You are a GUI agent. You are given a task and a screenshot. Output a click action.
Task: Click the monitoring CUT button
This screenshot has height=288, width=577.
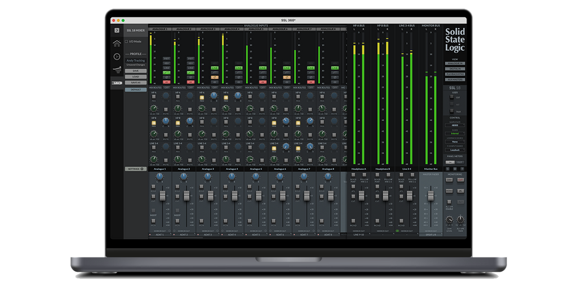click(x=460, y=179)
